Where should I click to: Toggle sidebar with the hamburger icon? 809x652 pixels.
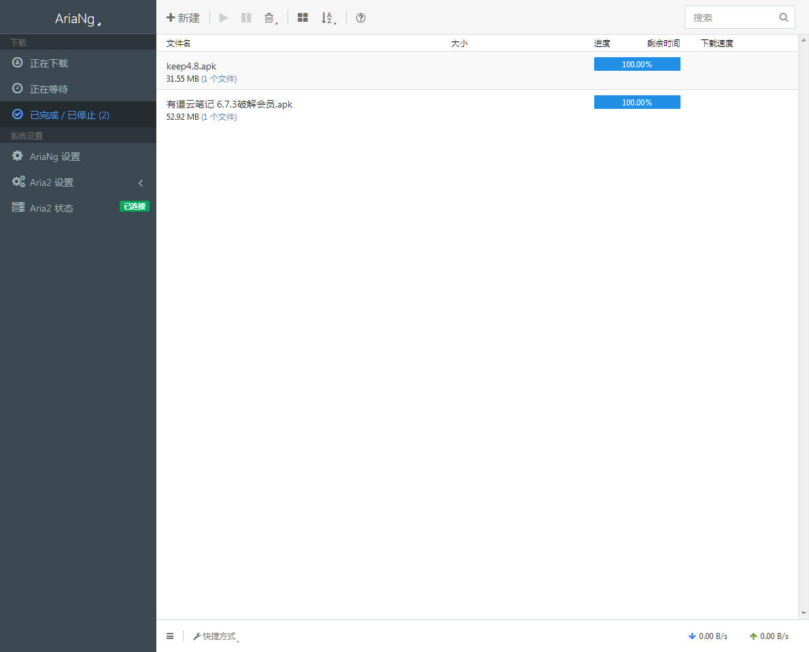tap(170, 636)
